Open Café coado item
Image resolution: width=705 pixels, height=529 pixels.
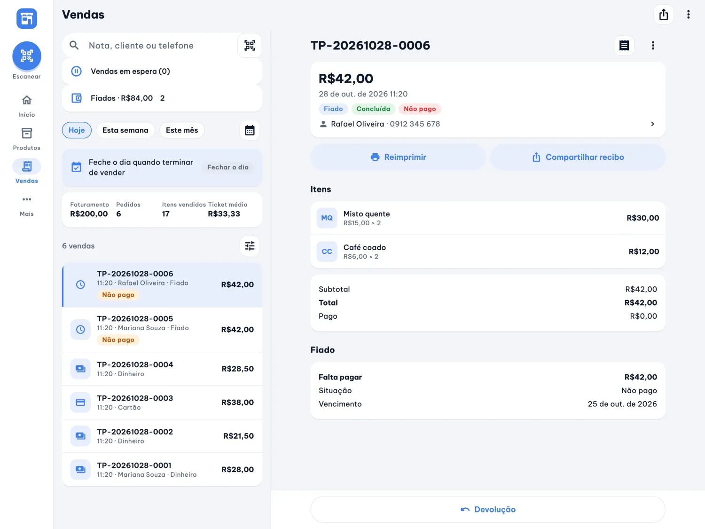tap(488, 252)
